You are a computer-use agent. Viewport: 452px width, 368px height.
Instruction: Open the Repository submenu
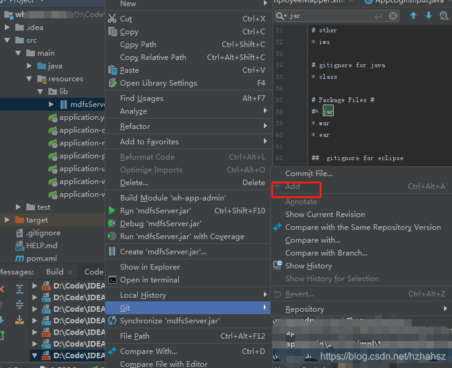pos(361,309)
